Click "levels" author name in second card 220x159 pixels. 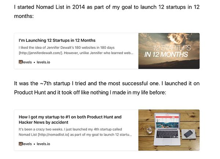click(x=27, y=144)
